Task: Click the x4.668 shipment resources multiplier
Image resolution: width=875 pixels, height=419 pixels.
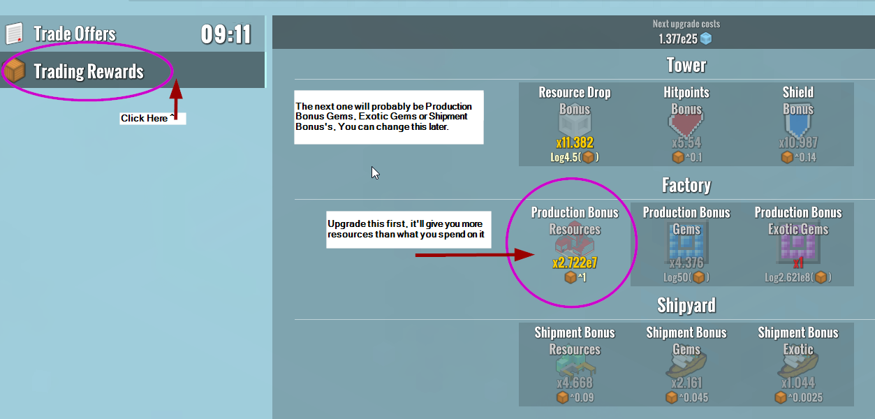Action: pos(575,383)
